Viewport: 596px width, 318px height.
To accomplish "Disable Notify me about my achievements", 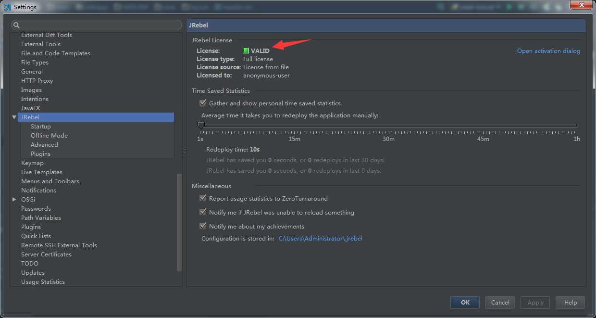I will [203, 226].
